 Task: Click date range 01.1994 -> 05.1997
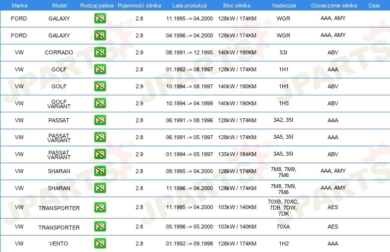pyautogui.click(x=190, y=154)
